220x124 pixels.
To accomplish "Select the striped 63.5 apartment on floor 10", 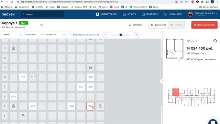I will point(33,77).
